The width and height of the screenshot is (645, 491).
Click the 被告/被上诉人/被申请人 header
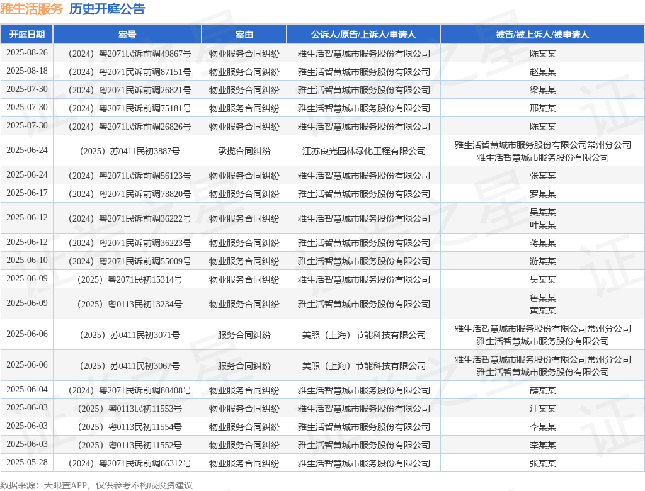542,35
